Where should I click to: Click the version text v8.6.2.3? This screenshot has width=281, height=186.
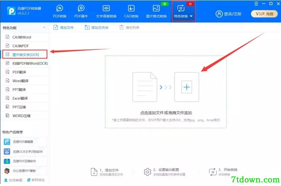[x=23, y=13]
